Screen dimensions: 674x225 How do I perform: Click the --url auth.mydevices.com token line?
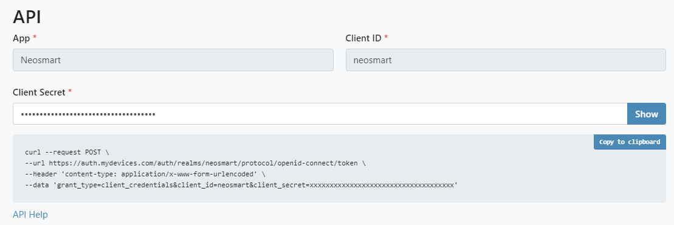tap(196, 164)
